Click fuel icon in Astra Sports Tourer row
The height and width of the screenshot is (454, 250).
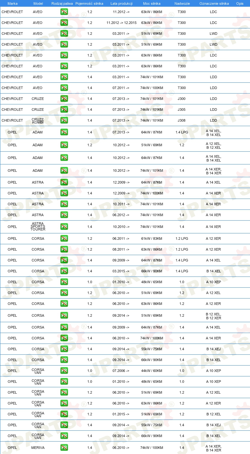coord(64,227)
